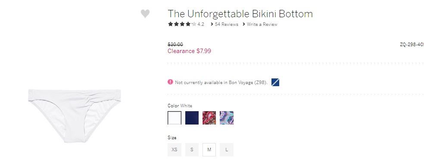424x159 pixels.
Task: Click the chevron before 54 Reviews
Action: pyautogui.click(x=212, y=24)
